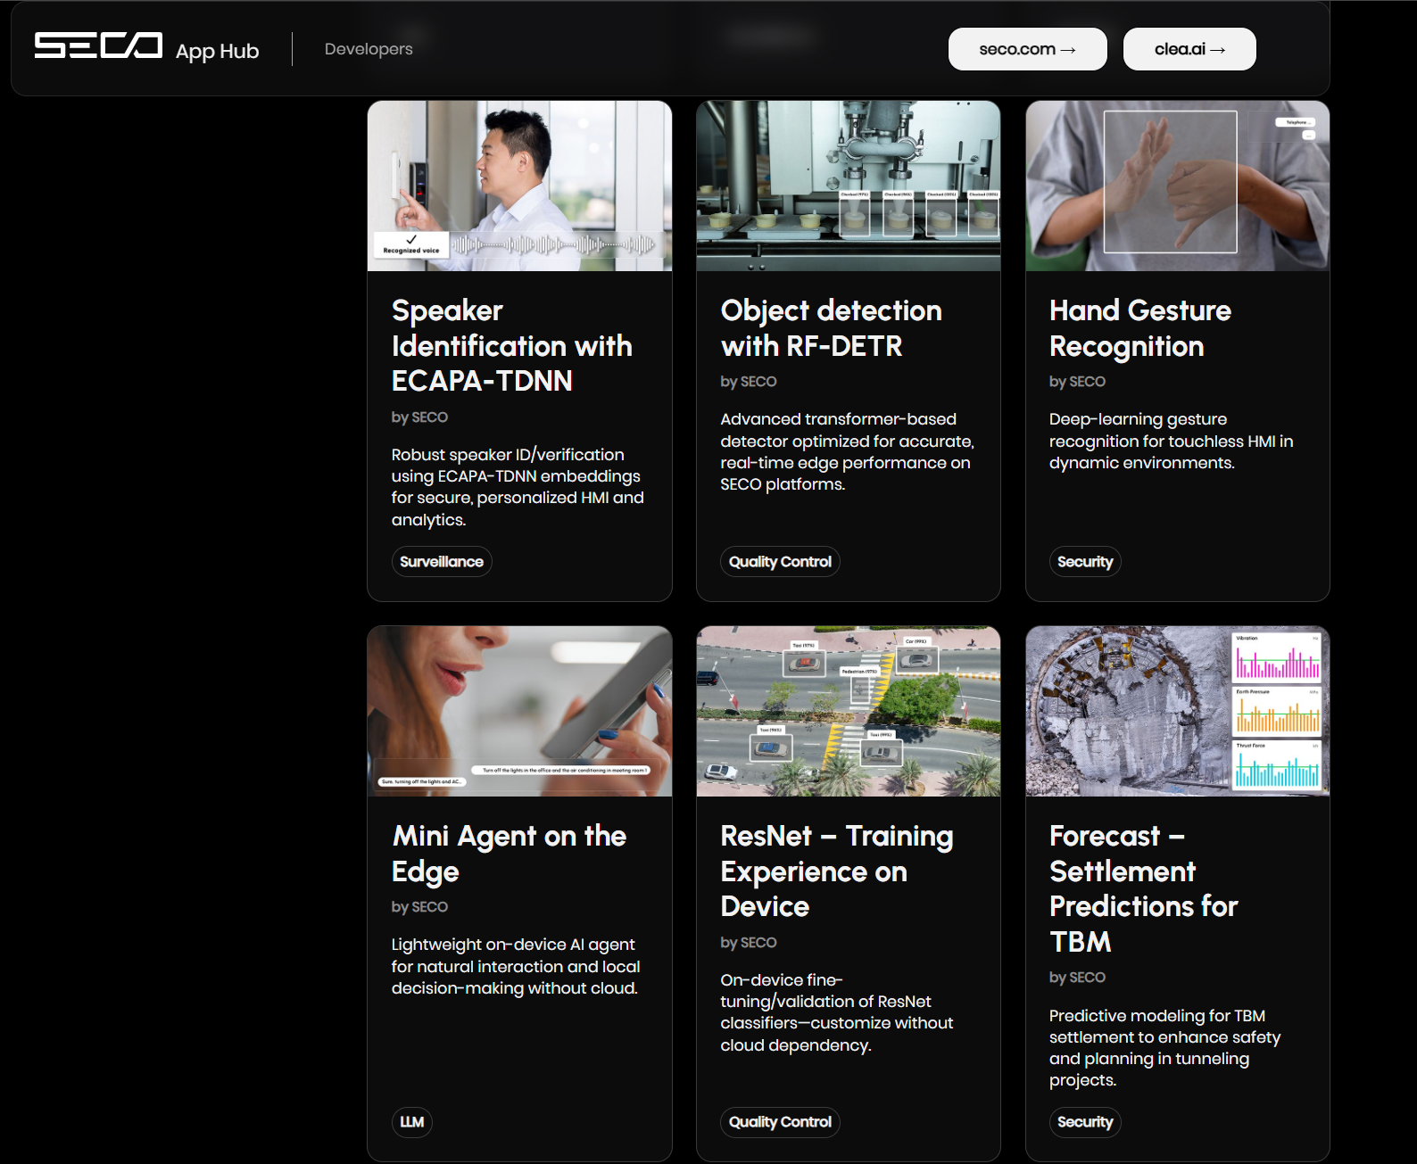Open ResNet Training Experience card image

pyautogui.click(x=849, y=711)
